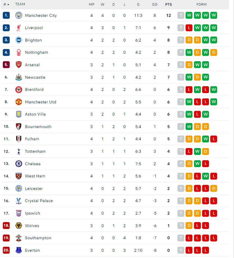This screenshot has width=234, height=258.
Task: Click the Manchester City club crest
Action: (x=19, y=16)
